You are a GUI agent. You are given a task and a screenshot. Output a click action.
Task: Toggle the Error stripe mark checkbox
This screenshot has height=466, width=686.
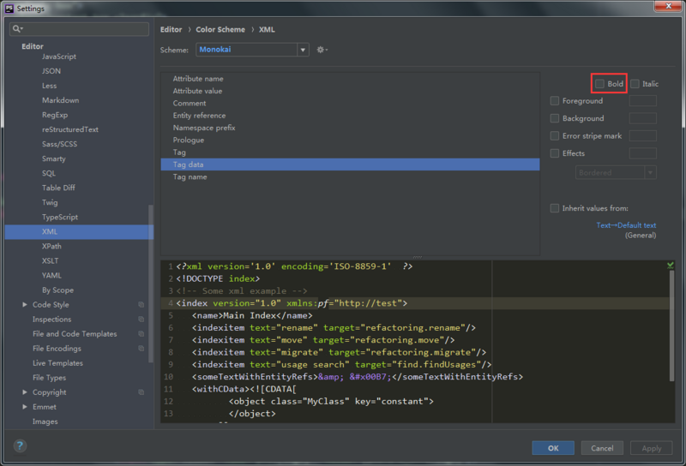pyautogui.click(x=554, y=136)
